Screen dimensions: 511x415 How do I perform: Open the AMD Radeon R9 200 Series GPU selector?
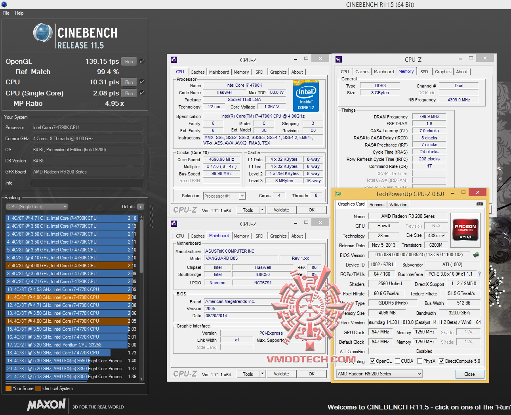tap(379, 374)
